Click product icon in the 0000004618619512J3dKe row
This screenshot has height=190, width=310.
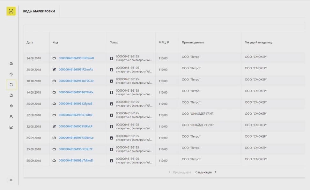[x=112, y=115]
